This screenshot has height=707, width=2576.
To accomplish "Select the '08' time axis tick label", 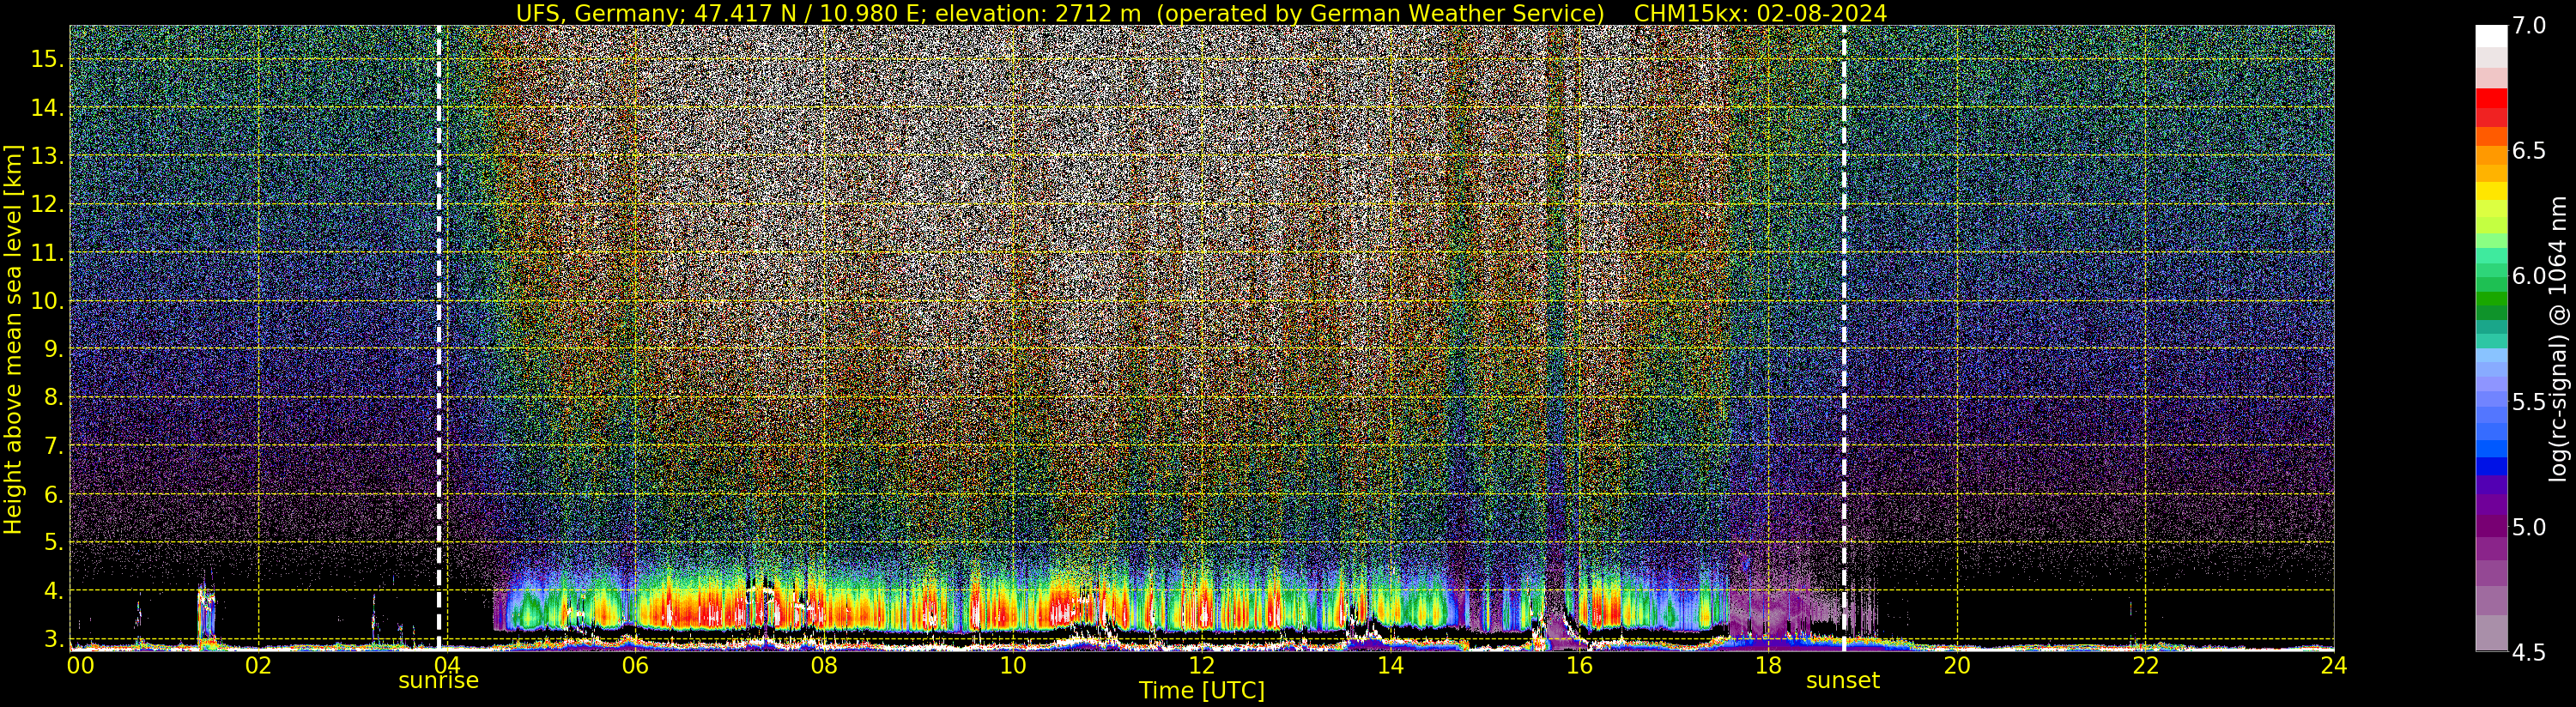I will click(x=823, y=666).
